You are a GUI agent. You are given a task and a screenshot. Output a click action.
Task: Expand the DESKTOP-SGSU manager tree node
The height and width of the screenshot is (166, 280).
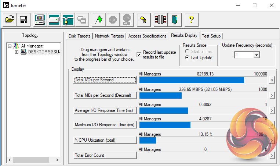click(x=17, y=52)
